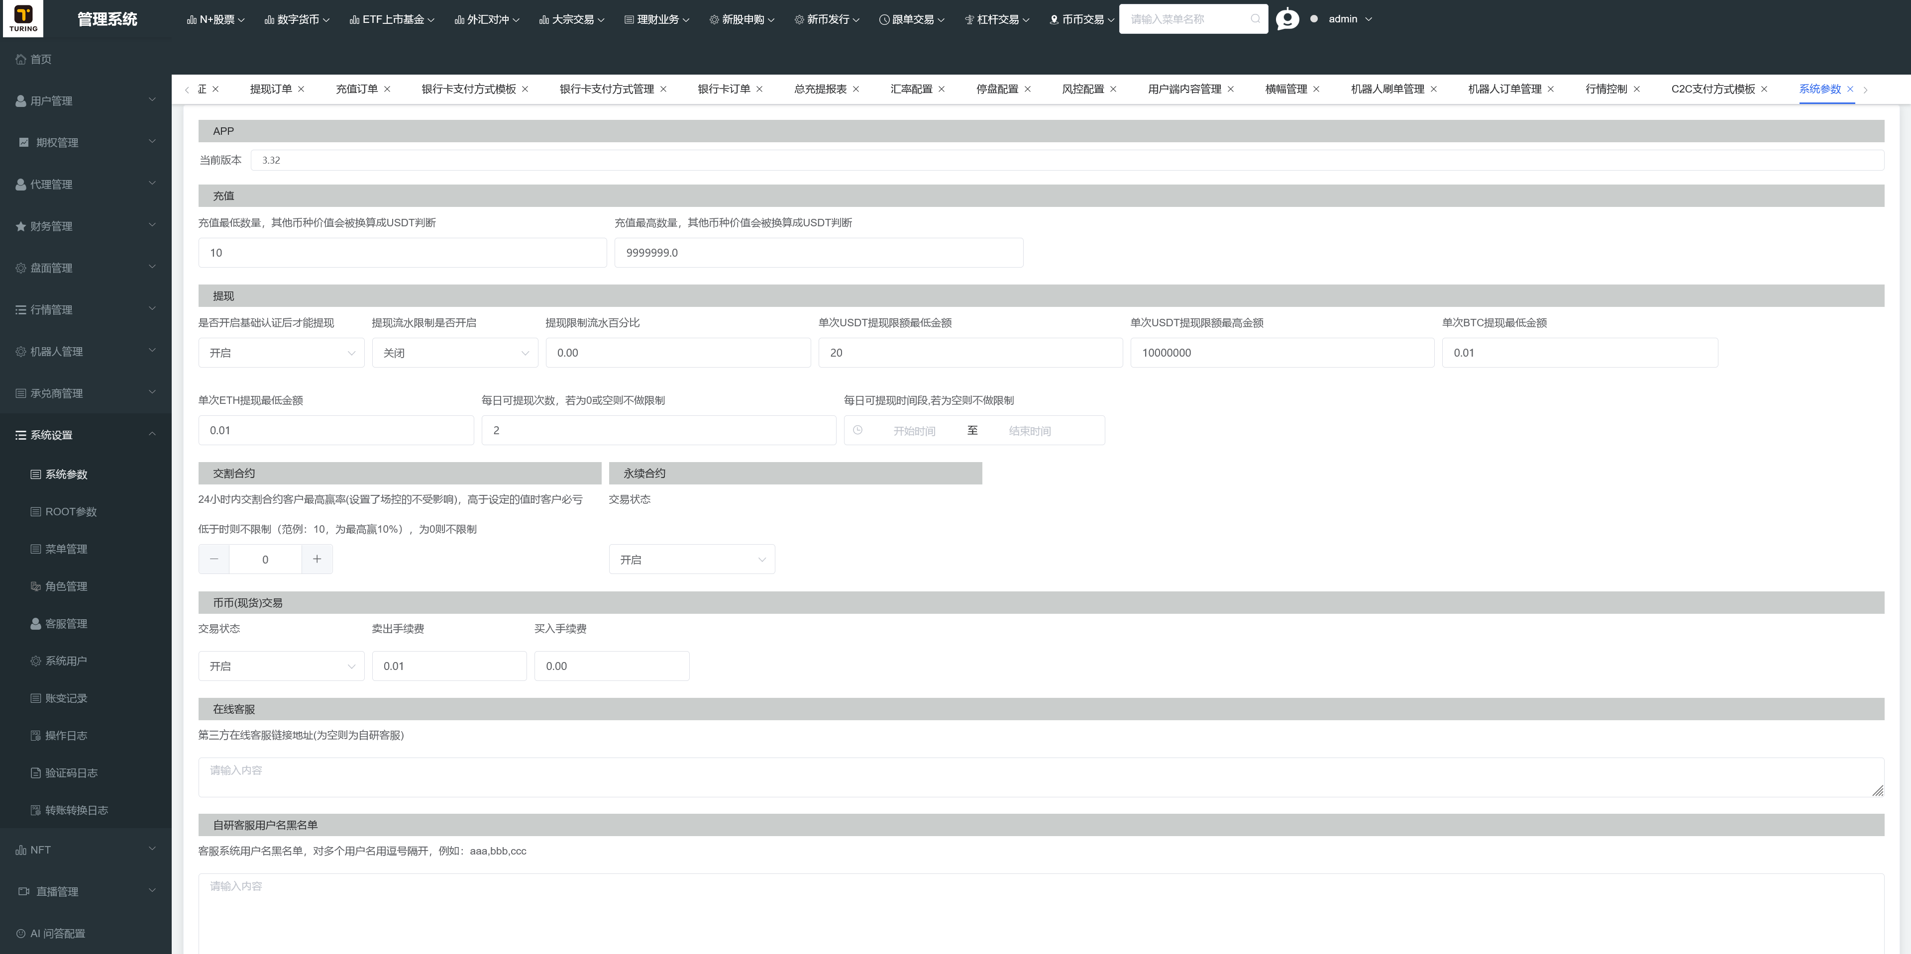Open 账变记录 in the sidebar
1911x954 pixels.
pos(85,698)
